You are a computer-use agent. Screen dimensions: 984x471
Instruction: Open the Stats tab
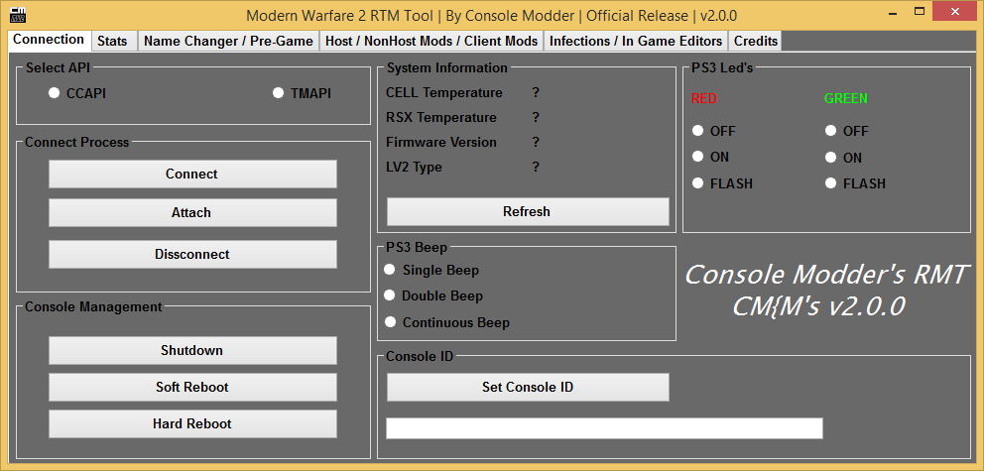(112, 41)
